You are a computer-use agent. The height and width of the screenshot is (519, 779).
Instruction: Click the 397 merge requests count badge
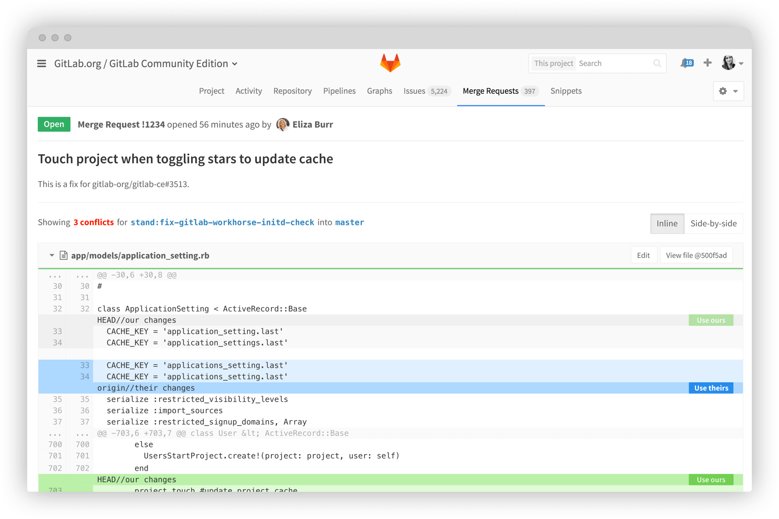click(x=529, y=91)
